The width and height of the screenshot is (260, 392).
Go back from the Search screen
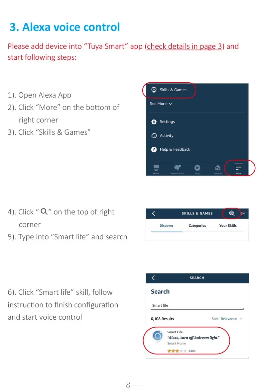tap(153, 278)
